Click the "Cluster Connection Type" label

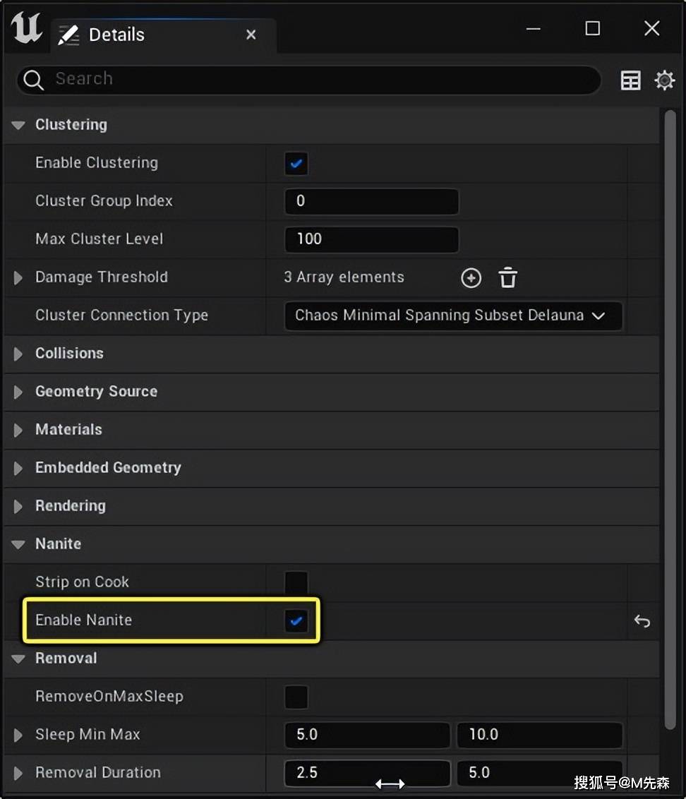(x=122, y=316)
